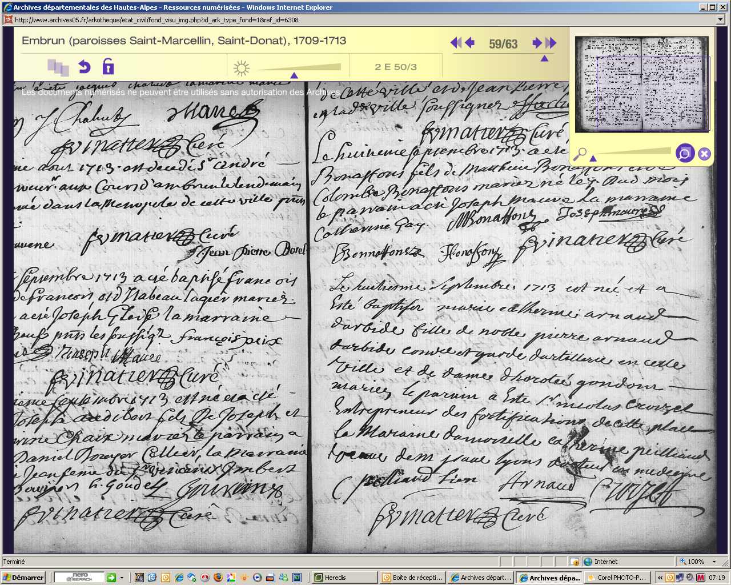Click the overlapping squares icon

coord(58,67)
